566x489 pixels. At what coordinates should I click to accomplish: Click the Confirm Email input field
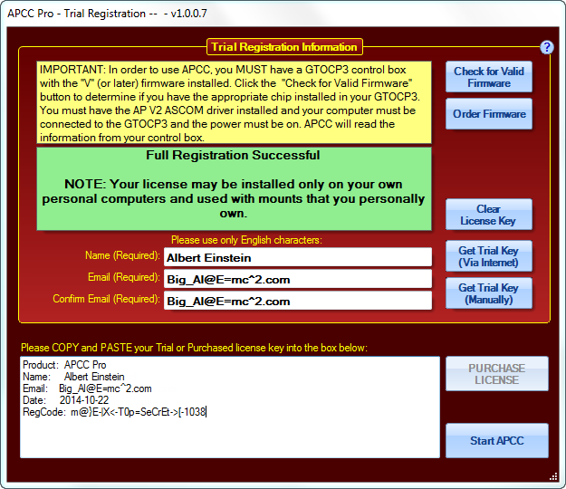[x=298, y=301]
